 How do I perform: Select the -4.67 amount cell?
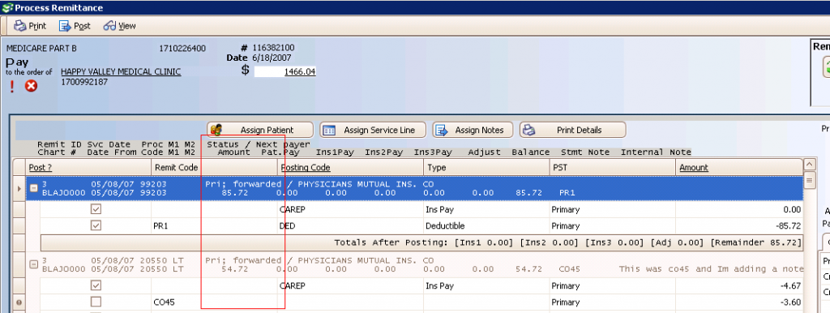(740, 286)
